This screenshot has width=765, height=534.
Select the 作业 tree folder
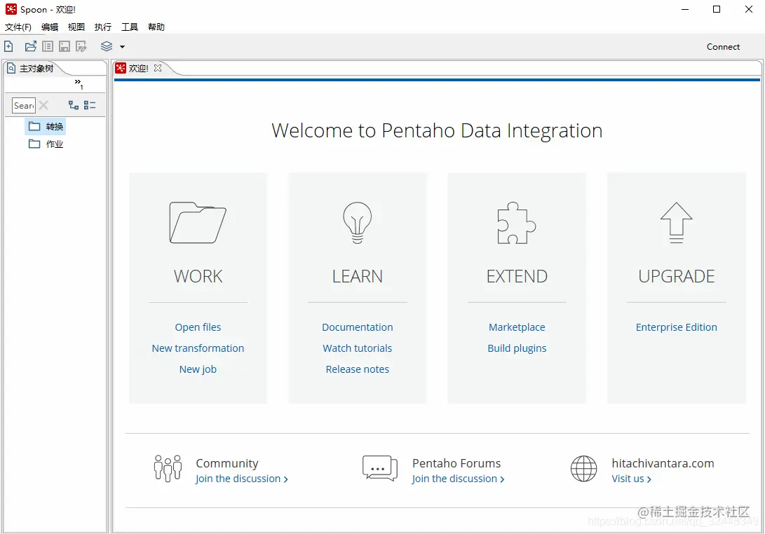(46, 144)
